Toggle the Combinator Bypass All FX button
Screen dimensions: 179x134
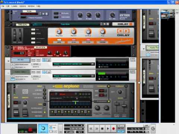[33, 33]
